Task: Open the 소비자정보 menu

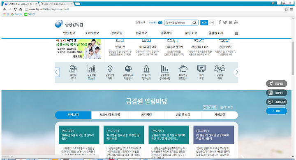Action: tap(92, 33)
